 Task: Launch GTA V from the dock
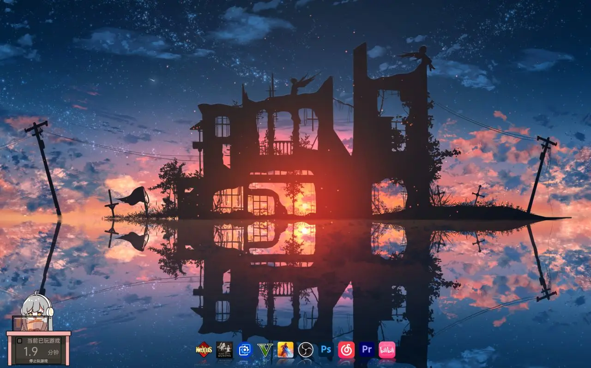click(265, 350)
